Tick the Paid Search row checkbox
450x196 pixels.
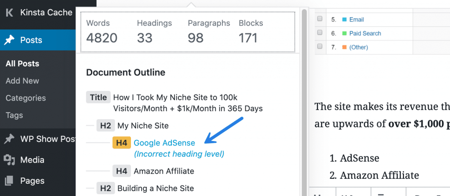(x=320, y=33)
